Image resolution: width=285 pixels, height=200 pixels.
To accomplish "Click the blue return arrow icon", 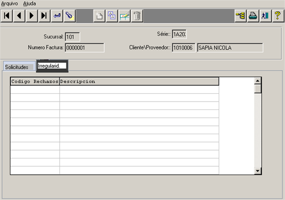I will click(57, 16).
